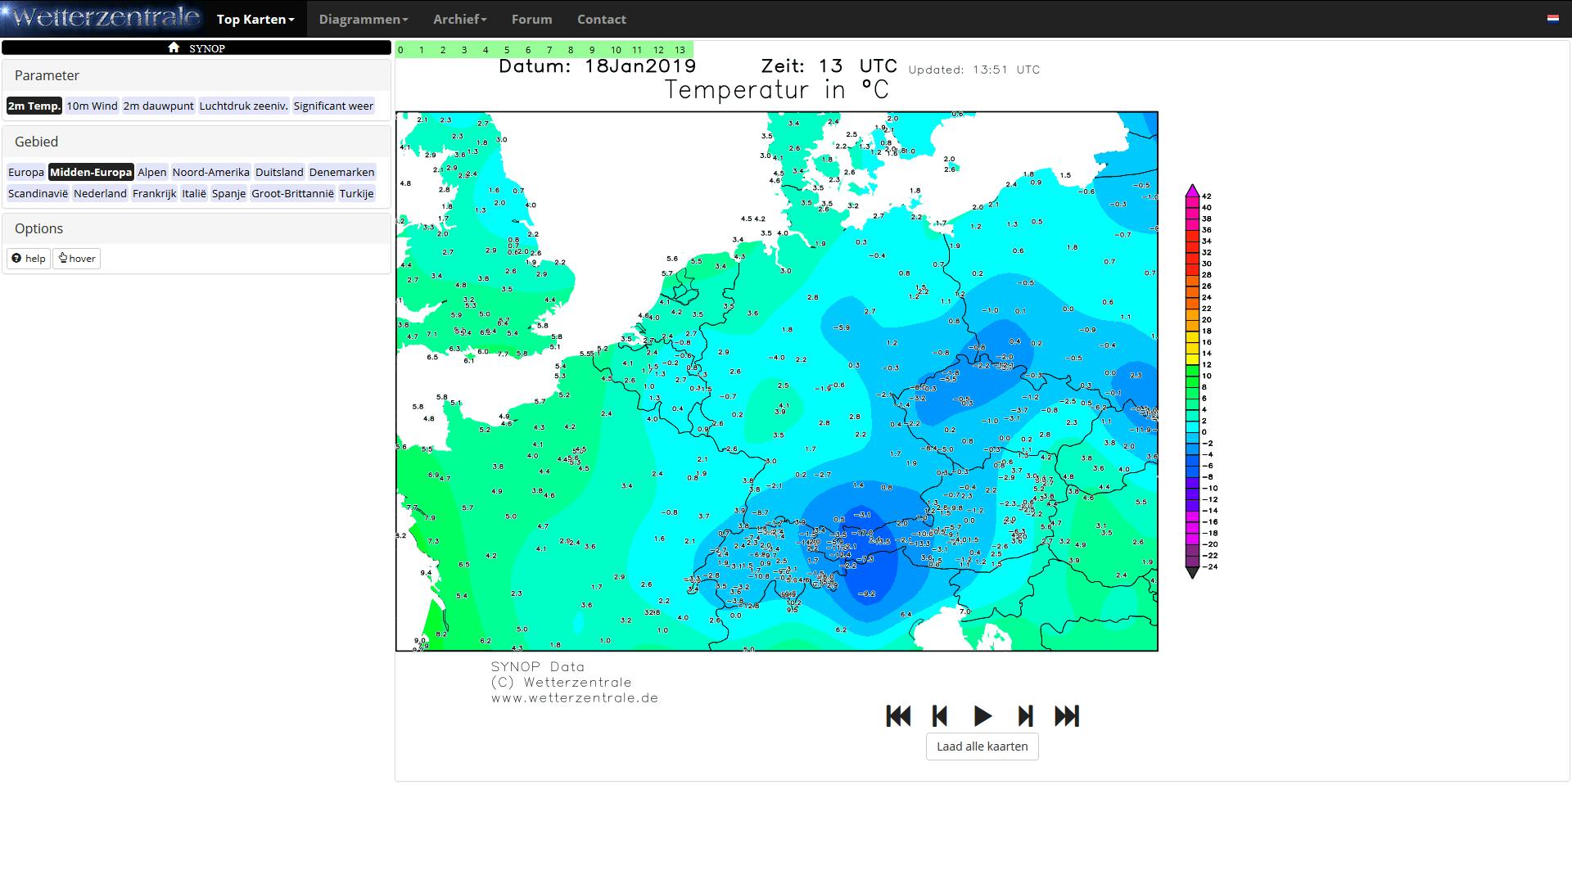Jump to the last map frame
This screenshot has height=884, width=1572.
1068,716
